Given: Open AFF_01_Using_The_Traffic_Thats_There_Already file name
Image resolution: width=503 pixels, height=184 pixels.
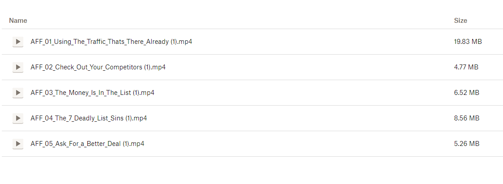Looking at the screenshot, I should 111,42.
